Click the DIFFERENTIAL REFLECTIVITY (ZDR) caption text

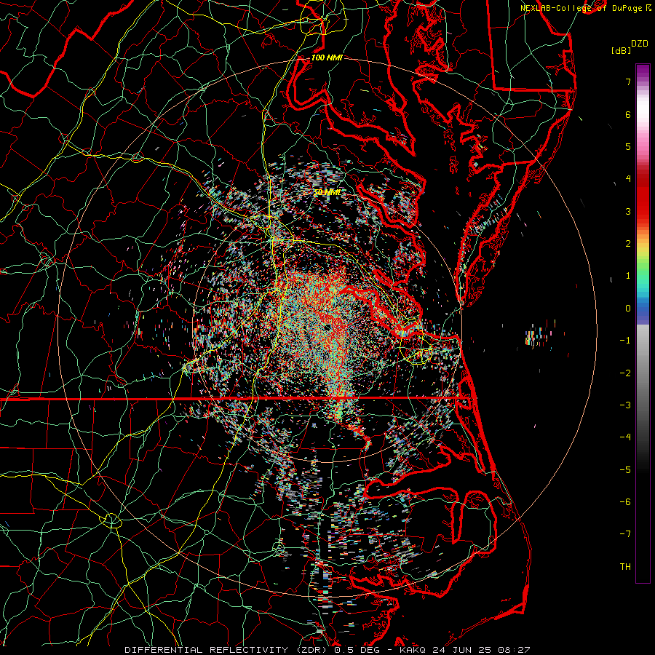(227, 650)
